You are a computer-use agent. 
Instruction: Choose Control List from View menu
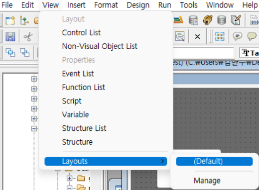(106, 32)
